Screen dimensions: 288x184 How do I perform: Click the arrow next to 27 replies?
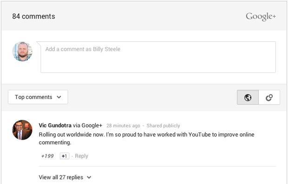coord(89,177)
